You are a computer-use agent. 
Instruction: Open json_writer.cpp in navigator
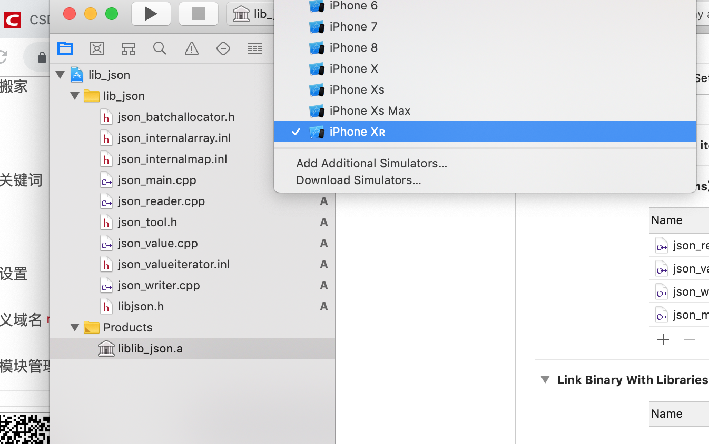(x=159, y=285)
